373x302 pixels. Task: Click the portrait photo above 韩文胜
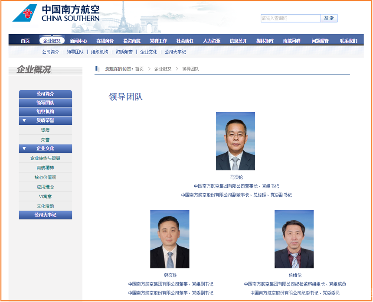(x=170, y=239)
